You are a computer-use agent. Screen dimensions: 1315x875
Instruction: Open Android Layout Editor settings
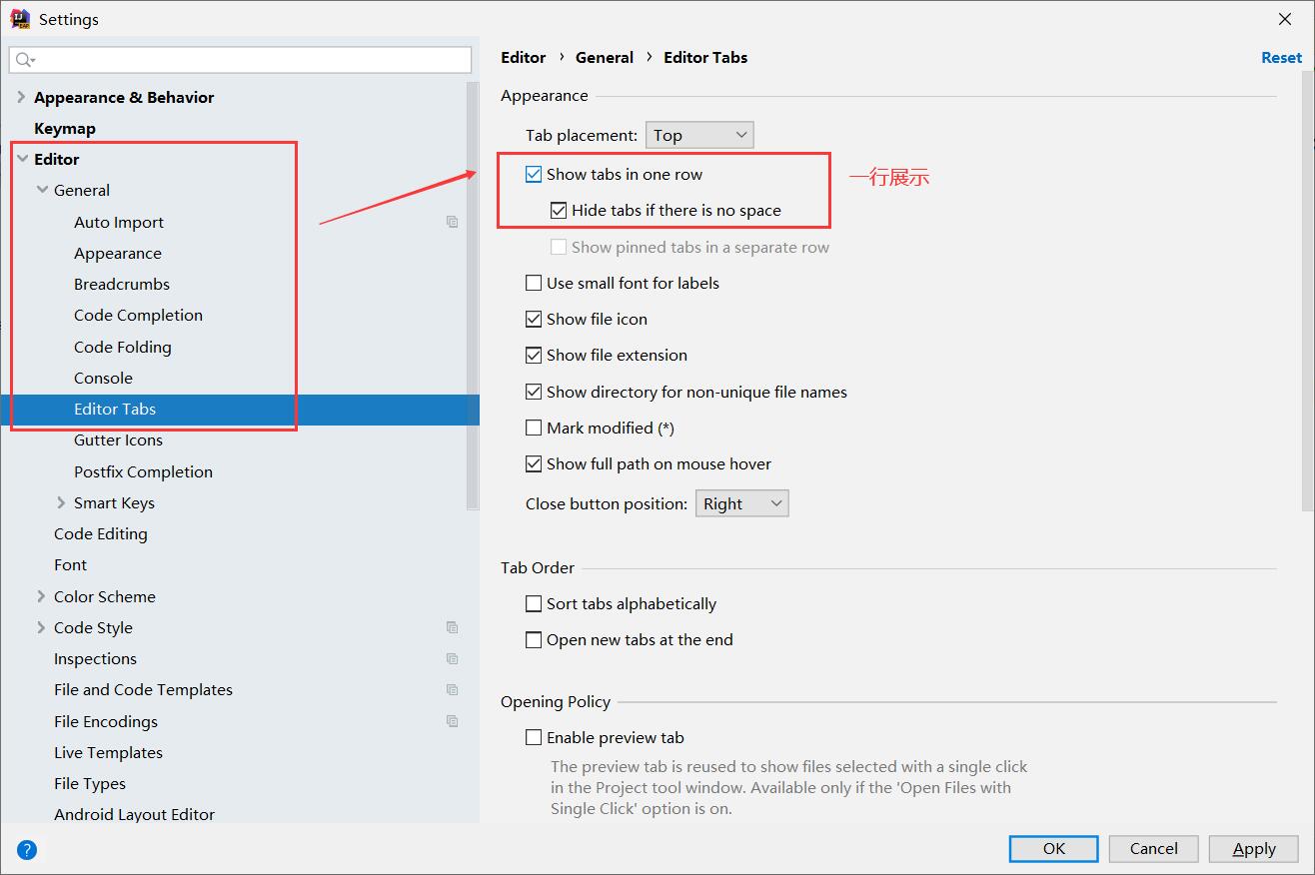(134, 814)
